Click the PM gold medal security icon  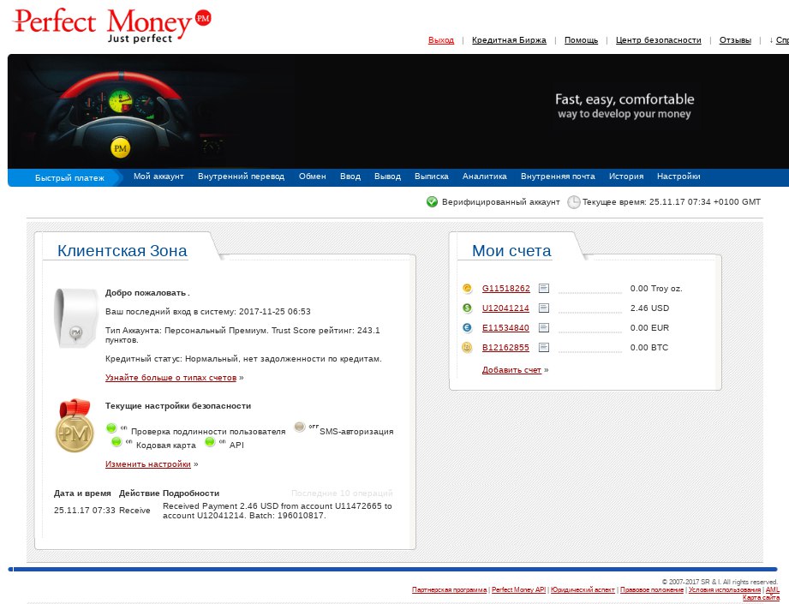pos(75,426)
